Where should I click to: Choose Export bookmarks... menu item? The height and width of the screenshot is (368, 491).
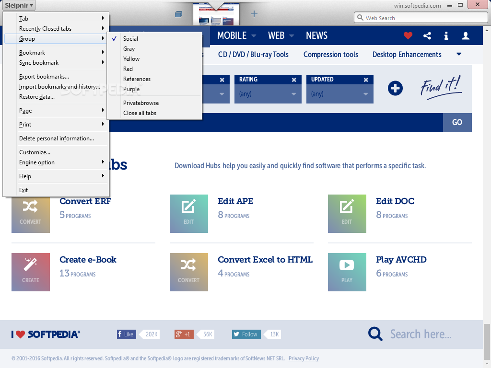[x=57, y=77]
